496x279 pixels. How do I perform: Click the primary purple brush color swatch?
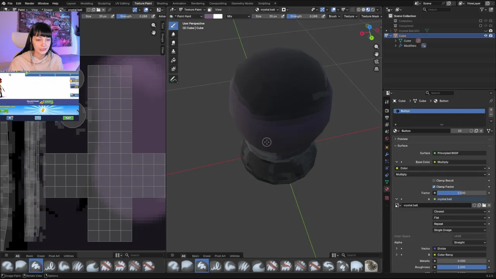pos(209,16)
